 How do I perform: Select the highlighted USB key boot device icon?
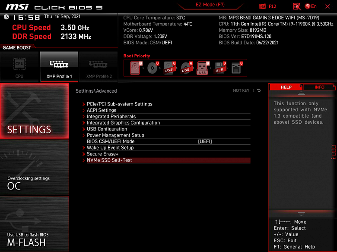pyautogui.click(x=203, y=68)
